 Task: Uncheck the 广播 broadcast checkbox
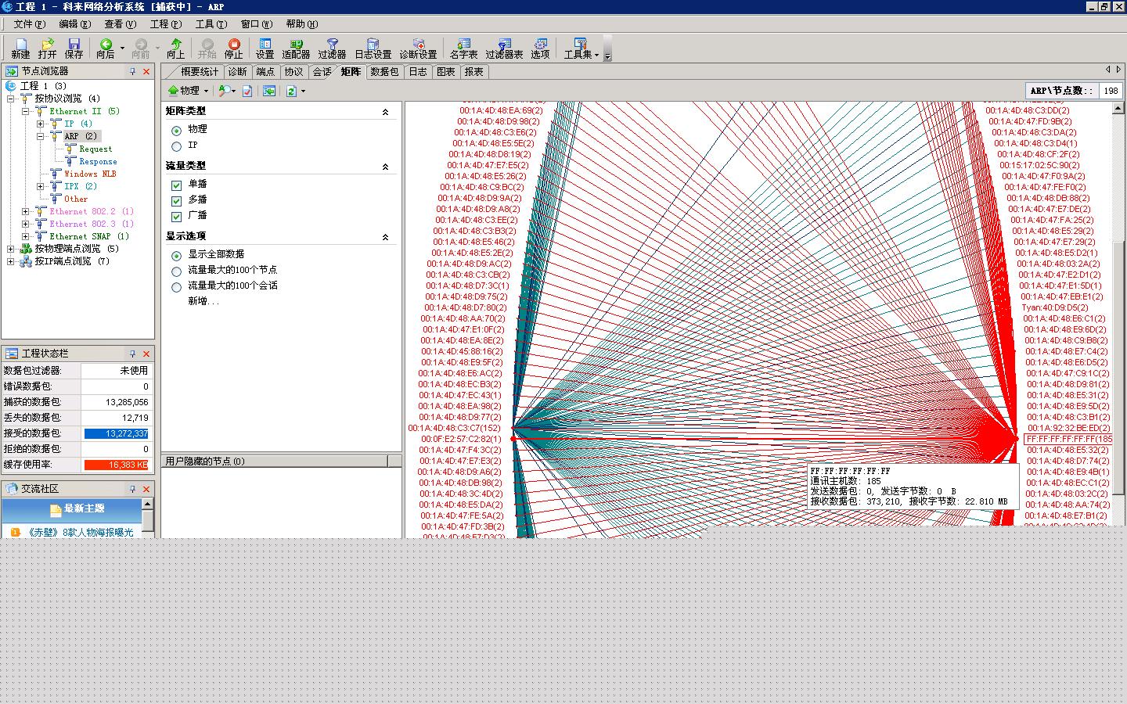(177, 217)
